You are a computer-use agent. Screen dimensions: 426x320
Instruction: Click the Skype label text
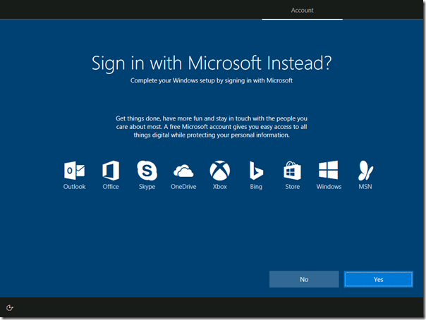[147, 187]
